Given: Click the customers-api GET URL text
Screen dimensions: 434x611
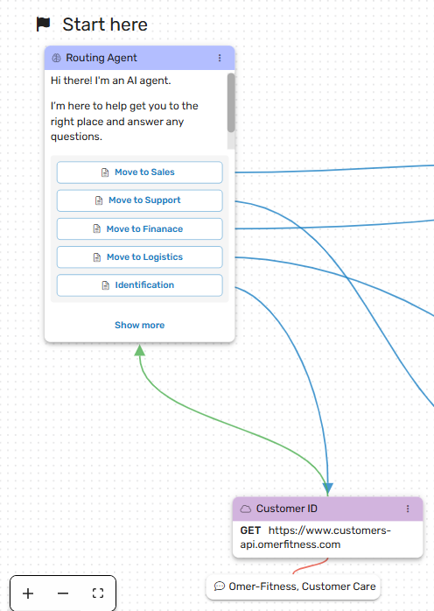Looking at the screenshot, I should [x=316, y=537].
